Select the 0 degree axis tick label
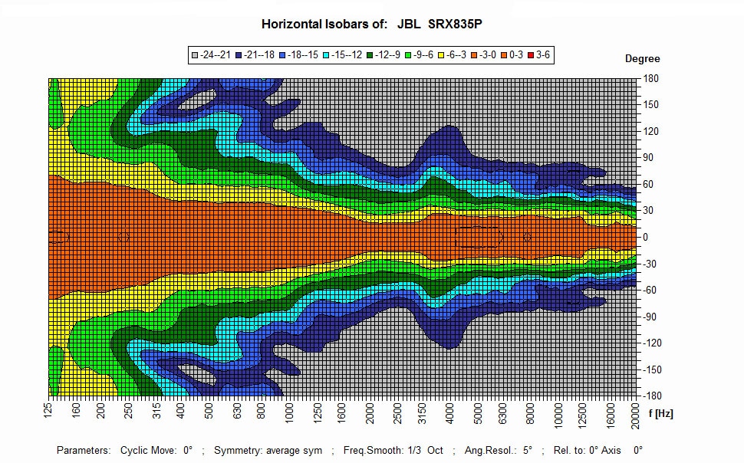Screen dimensions: 744x463 [x=646, y=237]
